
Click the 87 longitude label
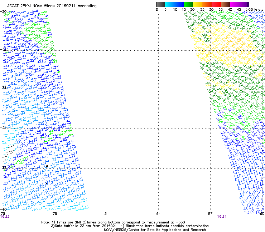click(210, 214)
